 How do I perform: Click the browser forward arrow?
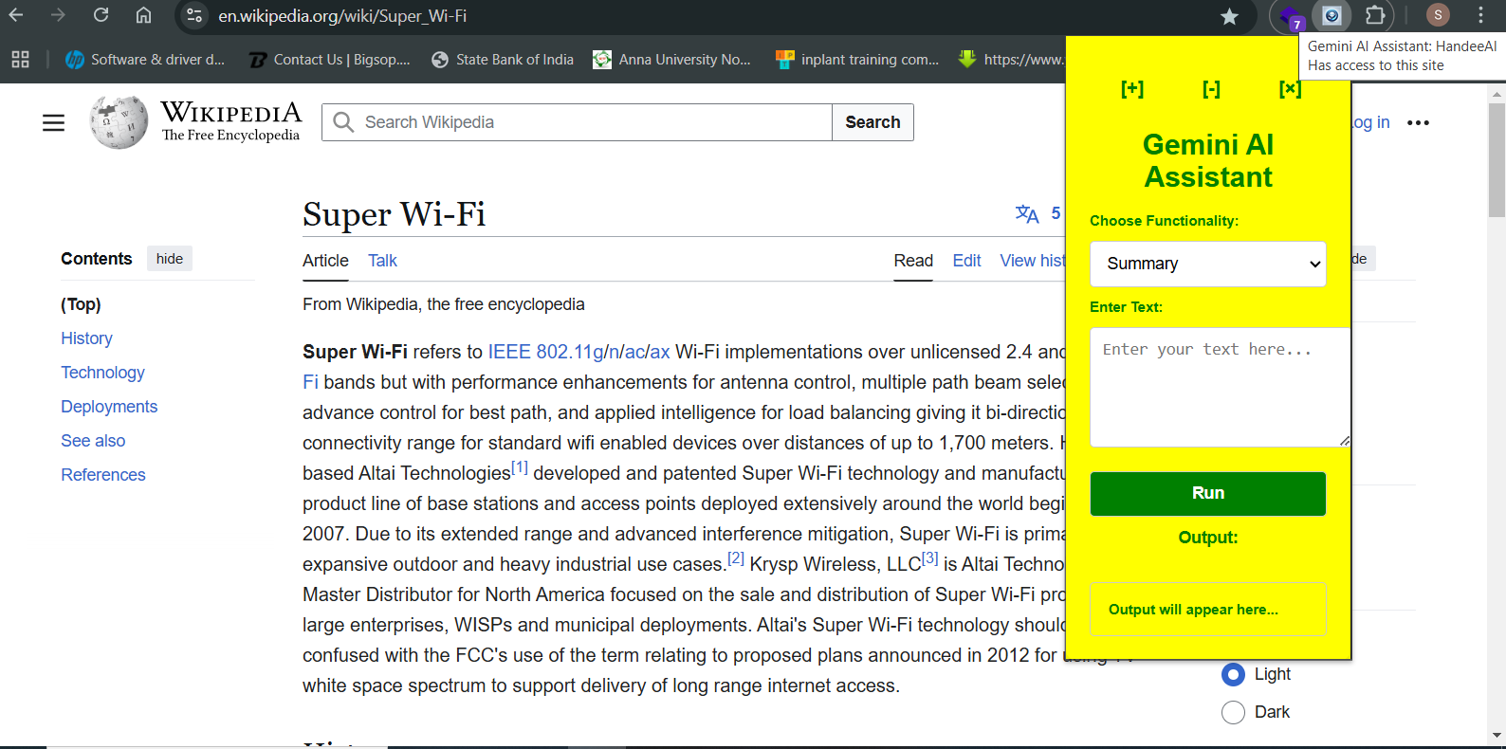(58, 15)
